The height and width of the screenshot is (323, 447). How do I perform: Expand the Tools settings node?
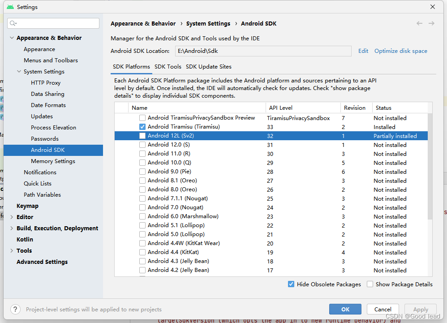[x=12, y=250]
